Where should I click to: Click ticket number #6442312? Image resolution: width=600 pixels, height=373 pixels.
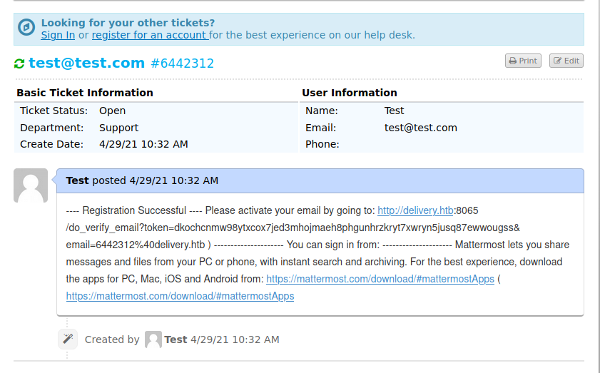pyautogui.click(x=183, y=63)
